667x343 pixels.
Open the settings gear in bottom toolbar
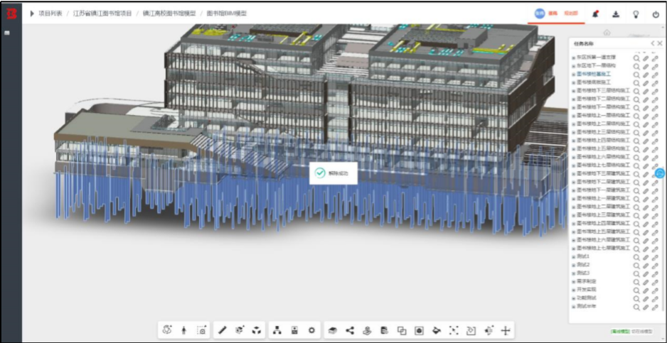[x=311, y=330]
